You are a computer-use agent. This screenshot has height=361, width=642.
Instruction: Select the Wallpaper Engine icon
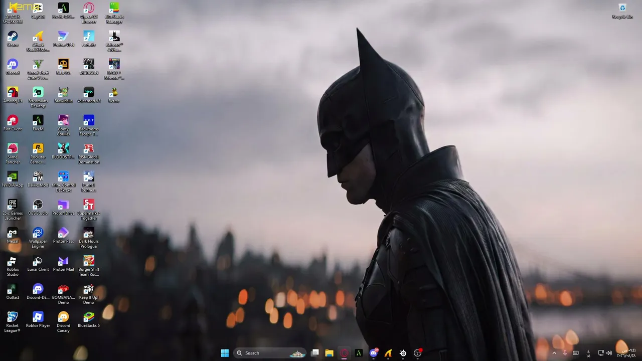38,238
